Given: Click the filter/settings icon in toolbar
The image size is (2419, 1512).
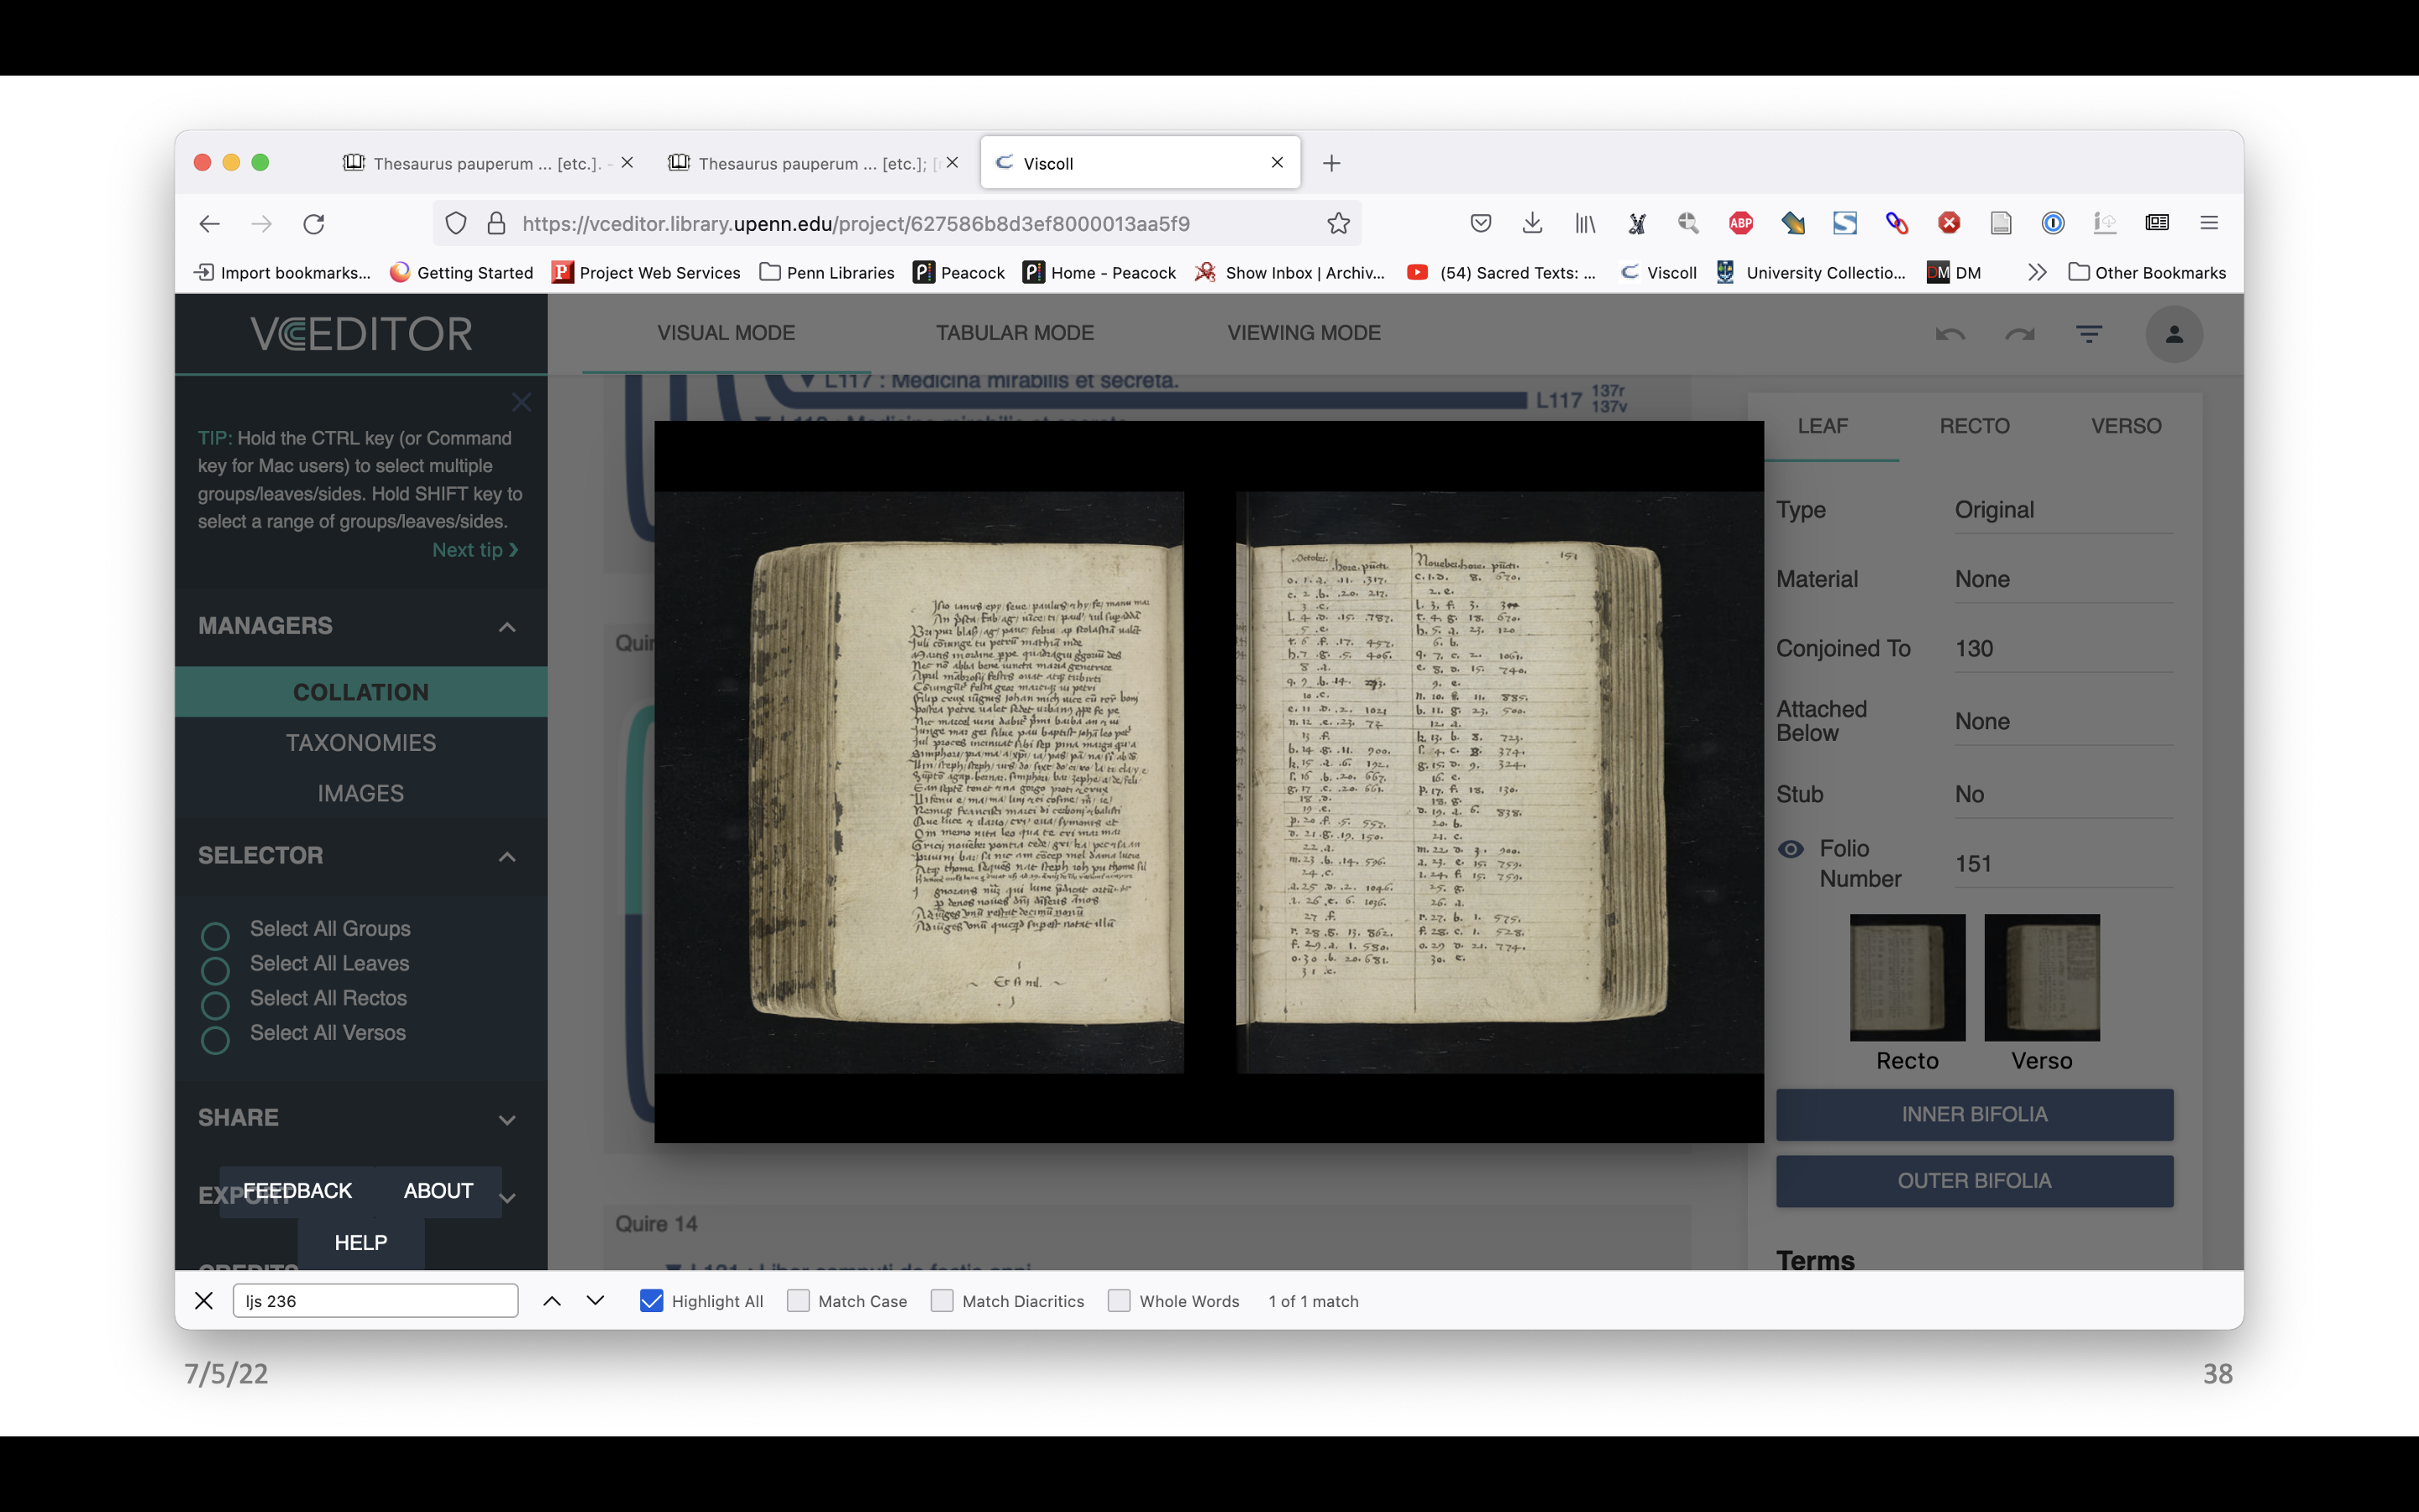Looking at the screenshot, I should 2088,333.
